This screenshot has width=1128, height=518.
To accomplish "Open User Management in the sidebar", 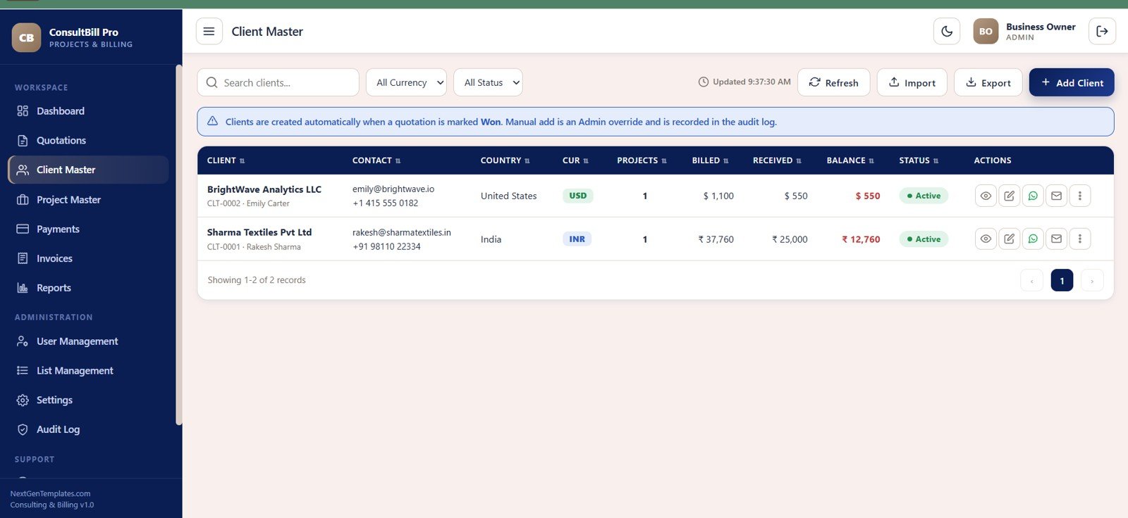I will [88, 341].
